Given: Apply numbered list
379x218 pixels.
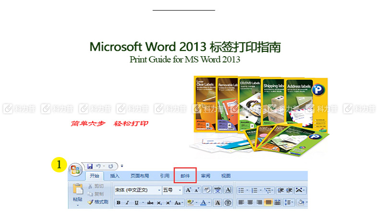Looking at the screenshot, I should pos(254,191).
